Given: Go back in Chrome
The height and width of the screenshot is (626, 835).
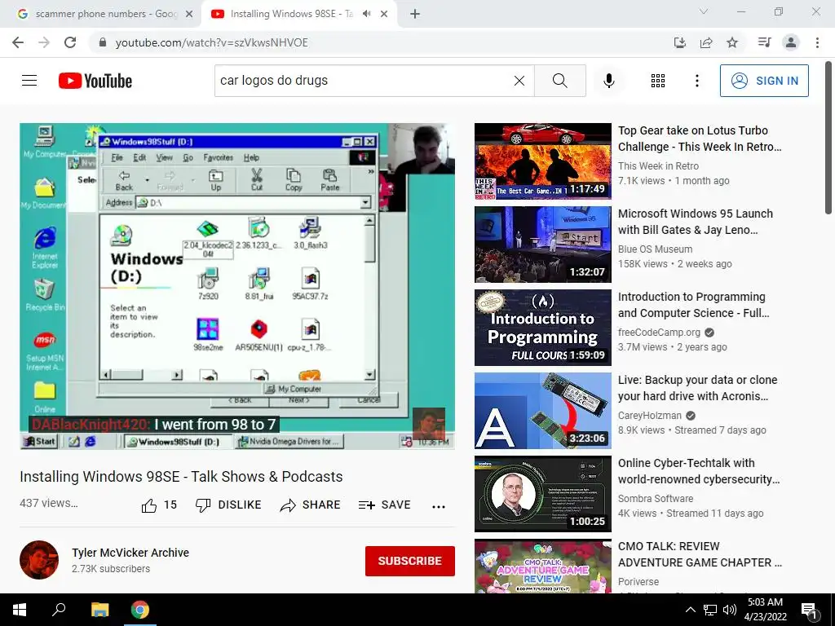Looking at the screenshot, I should [x=18, y=42].
